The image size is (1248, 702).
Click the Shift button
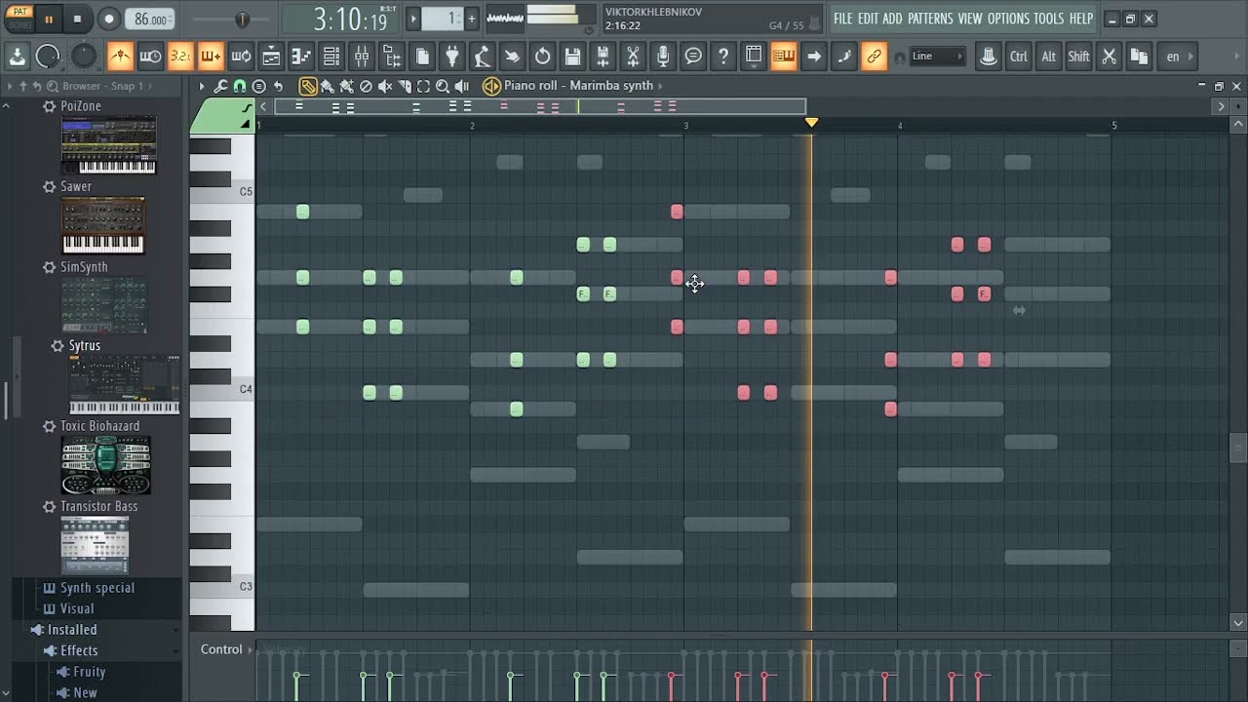point(1078,57)
